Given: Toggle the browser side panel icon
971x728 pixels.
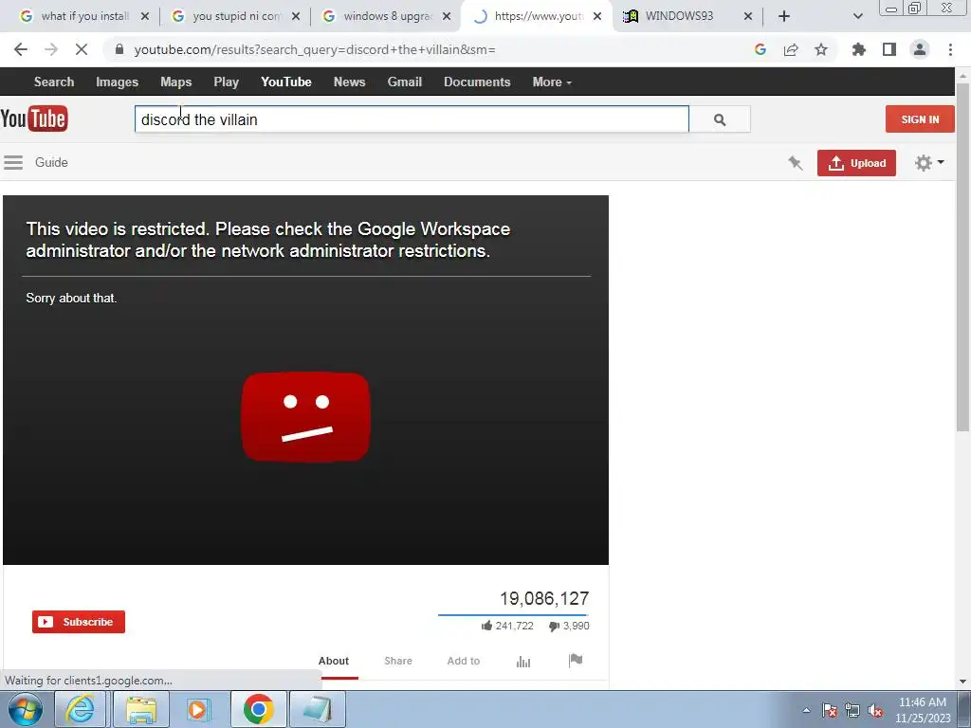Looking at the screenshot, I should (889, 49).
